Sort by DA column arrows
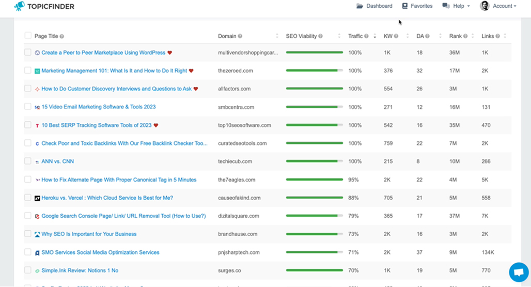Viewport: 531px width, 287px height. pos(440,36)
